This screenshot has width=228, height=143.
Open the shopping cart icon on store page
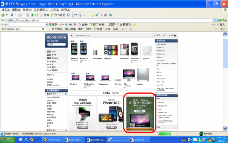175,35
